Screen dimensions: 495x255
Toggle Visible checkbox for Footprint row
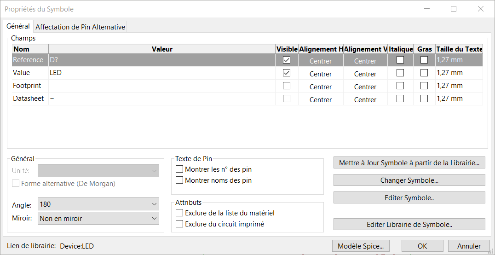[x=287, y=86]
